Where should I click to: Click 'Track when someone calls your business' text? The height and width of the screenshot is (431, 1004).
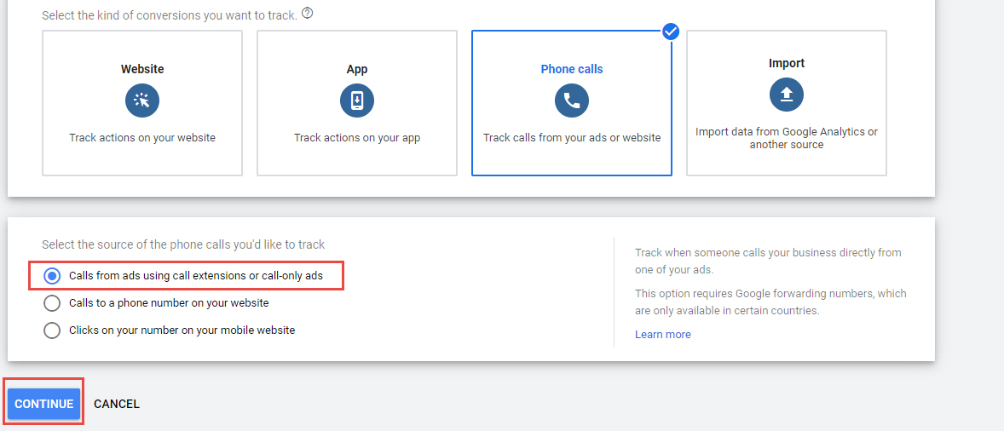(x=769, y=261)
